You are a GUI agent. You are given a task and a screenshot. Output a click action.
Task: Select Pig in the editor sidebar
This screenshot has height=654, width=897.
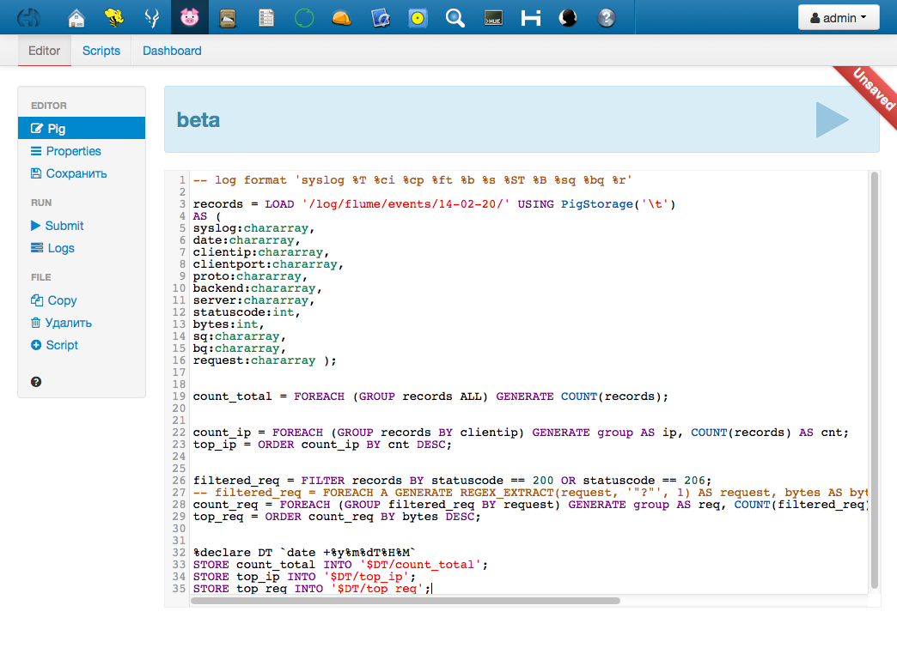click(82, 128)
